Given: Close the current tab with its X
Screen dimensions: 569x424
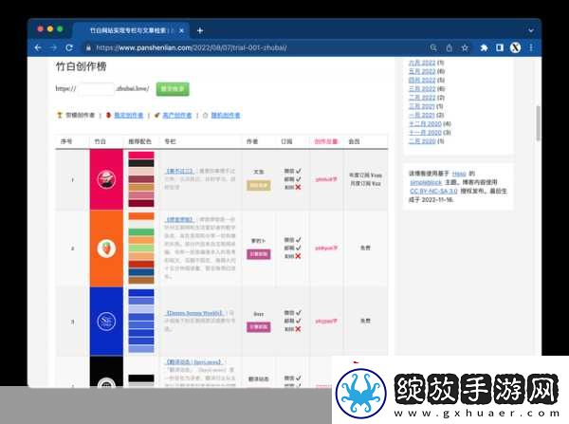Looking at the screenshot, I should [182, 31].
